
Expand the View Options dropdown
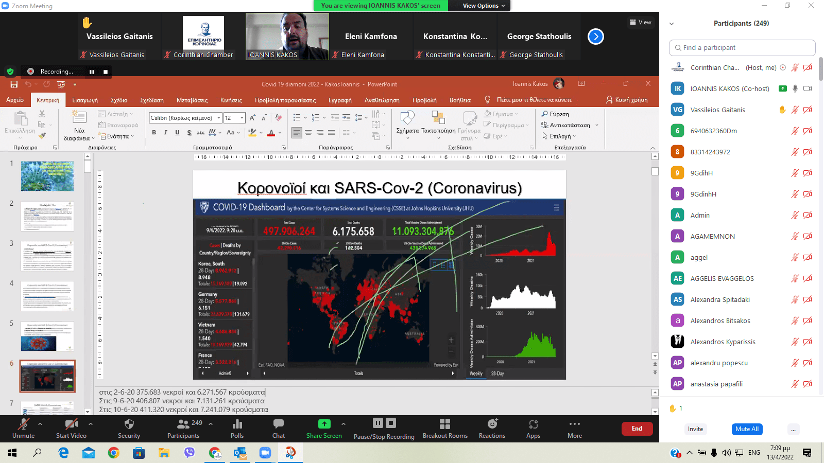[x=484, y=6]
